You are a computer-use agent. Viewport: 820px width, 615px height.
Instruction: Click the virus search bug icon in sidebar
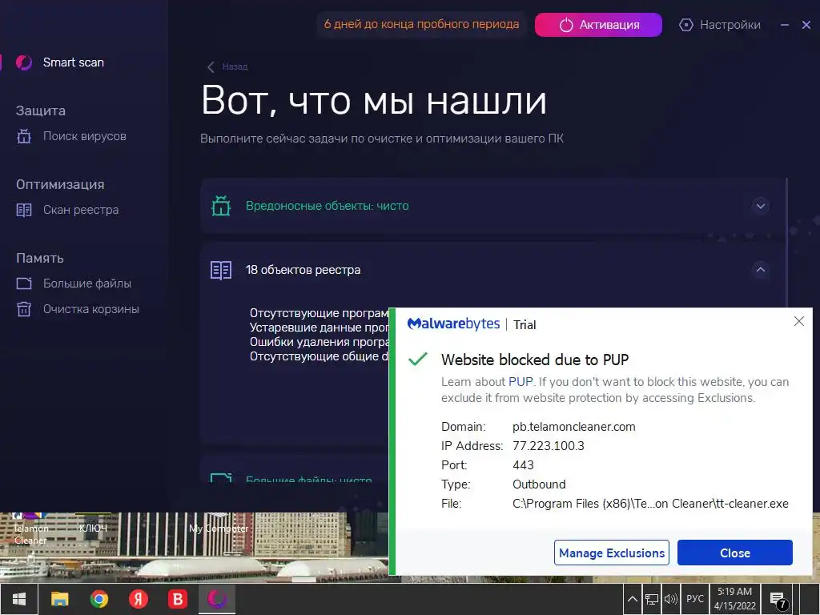point(24,136)
